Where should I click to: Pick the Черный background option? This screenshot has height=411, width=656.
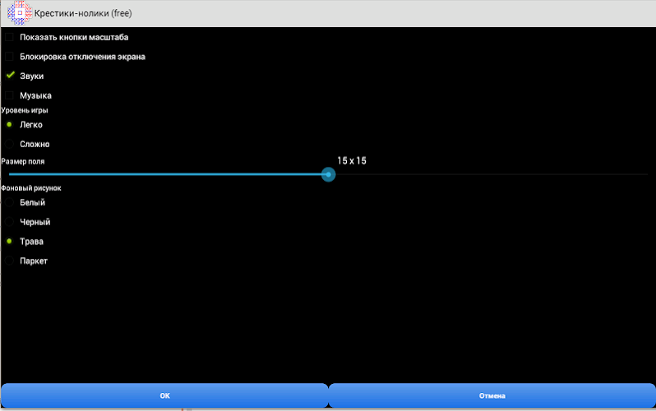click(x=9, y=222)
